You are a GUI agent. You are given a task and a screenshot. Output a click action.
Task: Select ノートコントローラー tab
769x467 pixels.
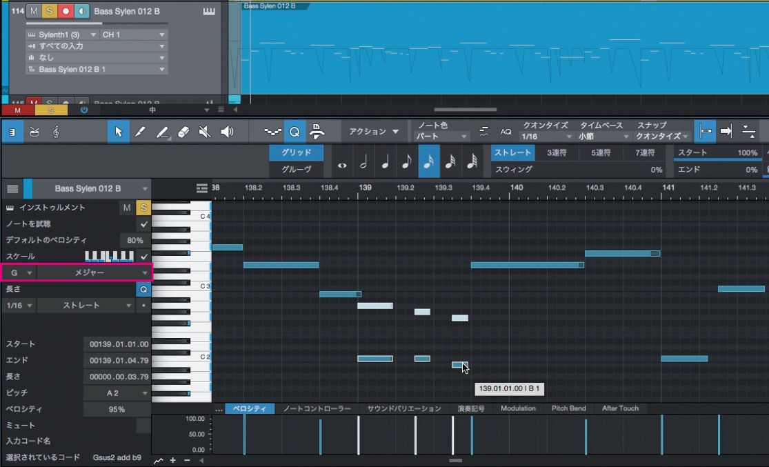(x=317, y=408)
